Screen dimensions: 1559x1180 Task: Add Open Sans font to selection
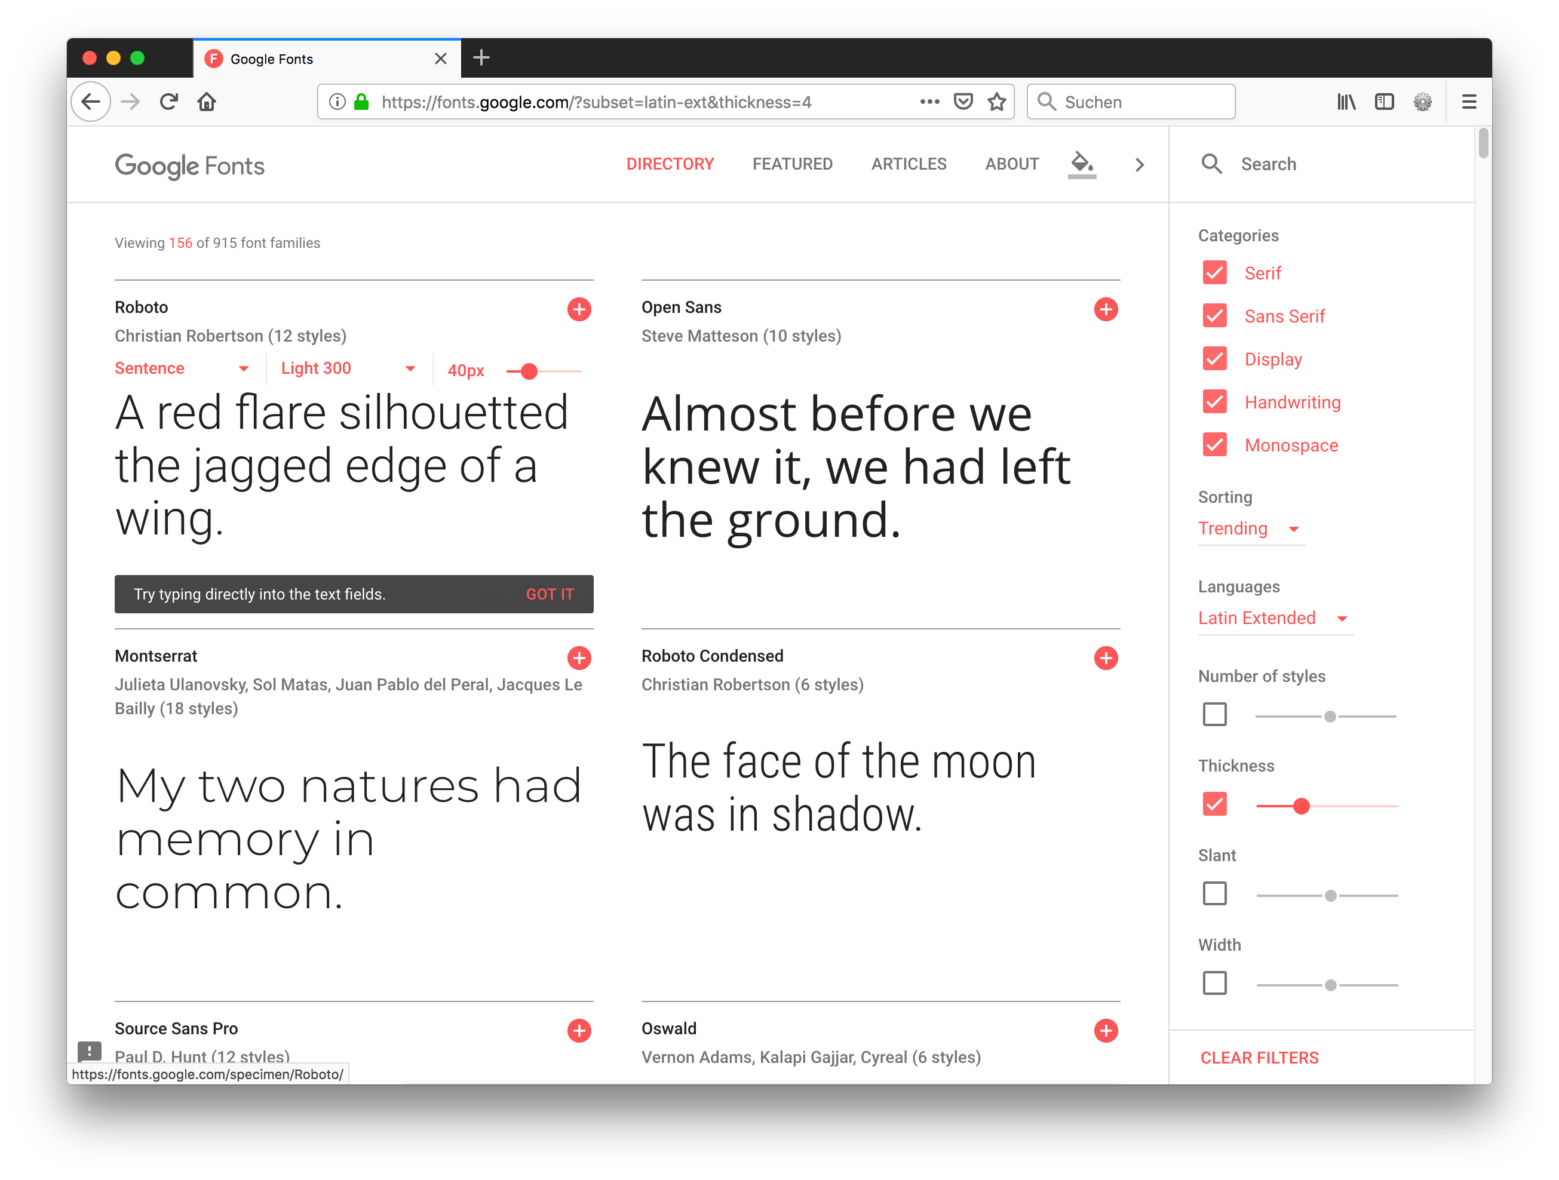coord(1105,309)
